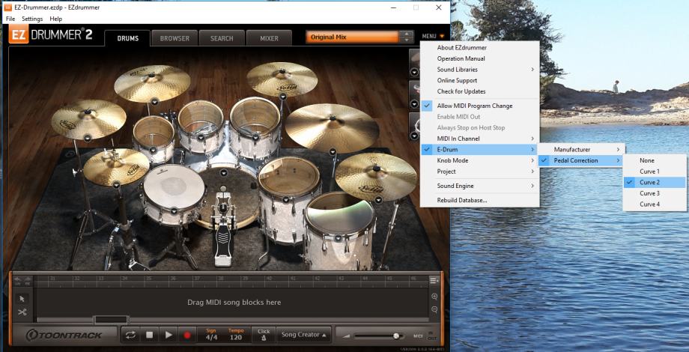
Task: Zoom out on the song track timeline
Action: (x=434, y=309)
